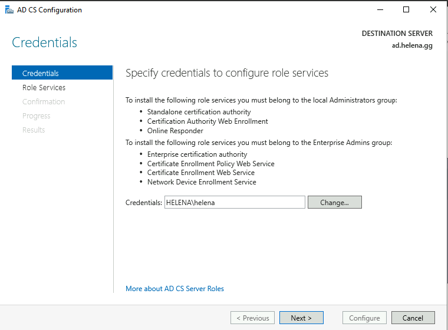Click the ad.helena.gg destination server name
The width and height of the screenshot is (448, 330).
(412, 45)
